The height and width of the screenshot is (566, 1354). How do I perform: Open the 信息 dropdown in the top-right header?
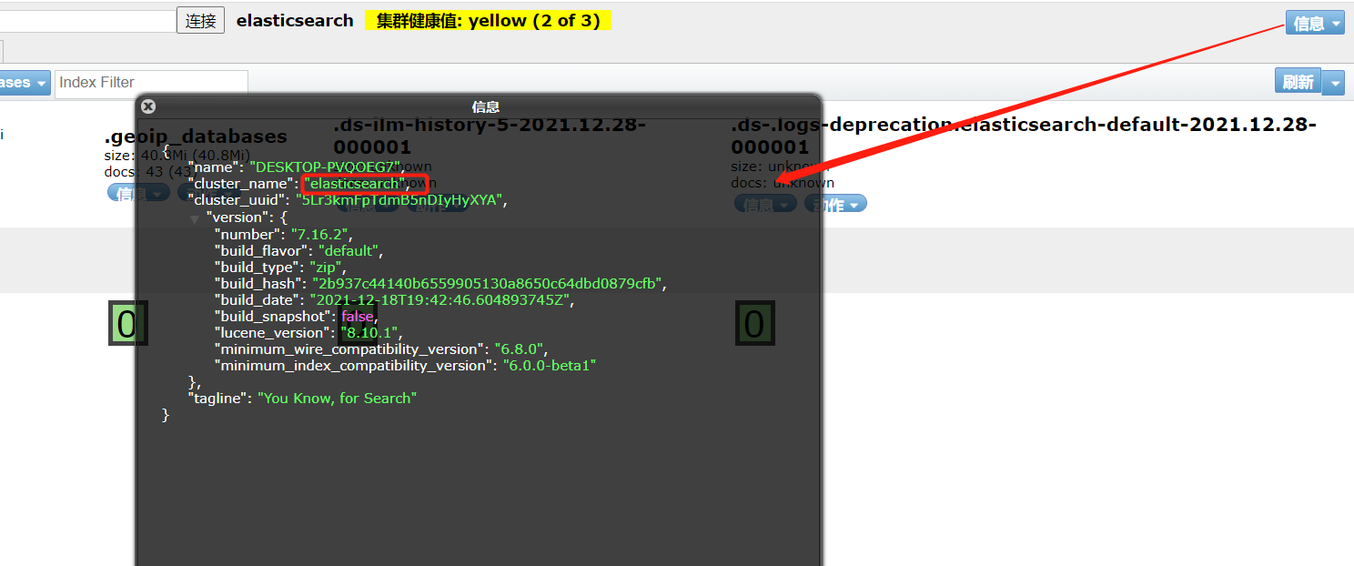[x=1315, y=24]
